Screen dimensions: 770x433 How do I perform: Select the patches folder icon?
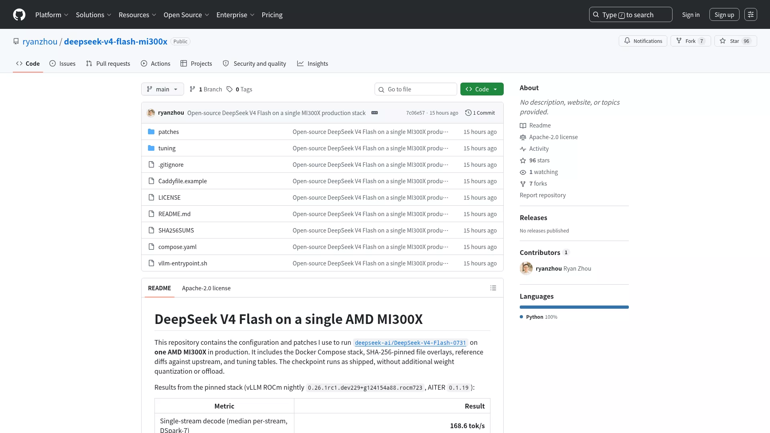click(151, 132)
